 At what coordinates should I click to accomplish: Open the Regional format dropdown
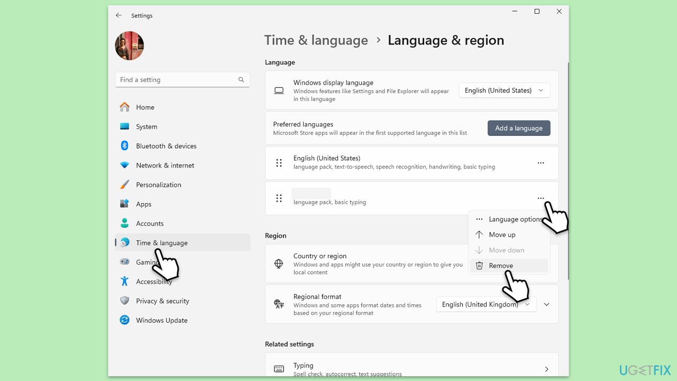point(486,304)
